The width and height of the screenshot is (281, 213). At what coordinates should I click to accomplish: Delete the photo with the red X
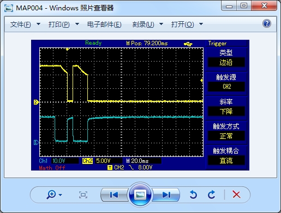(236, 194)
